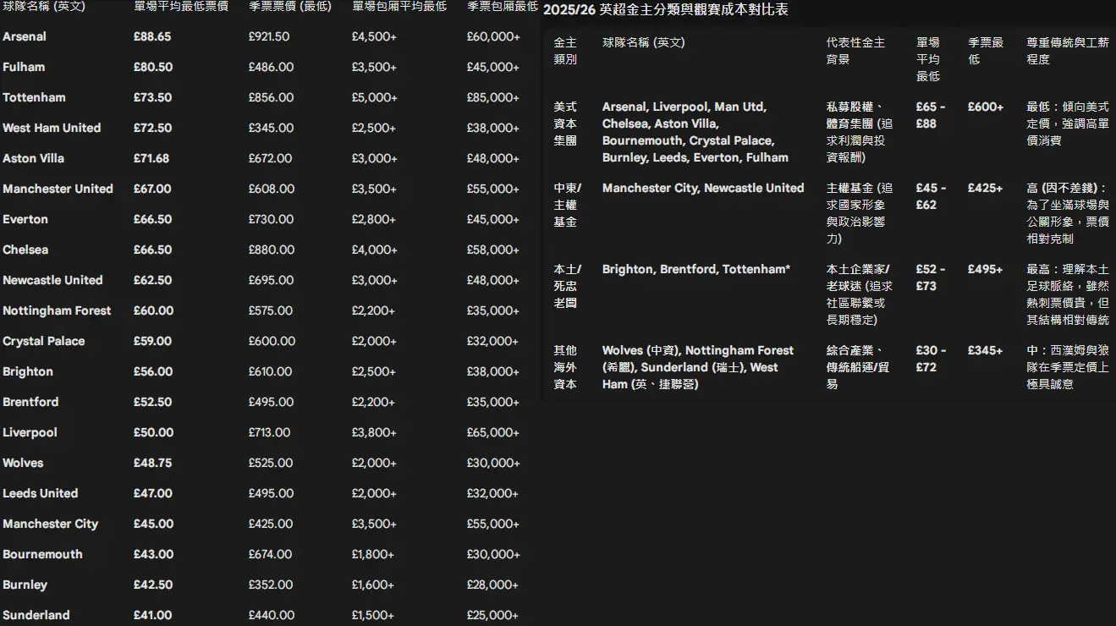Select Liverpool's £65,000+ season box price
Screen dimensions: 1116x626
point(492,432)
